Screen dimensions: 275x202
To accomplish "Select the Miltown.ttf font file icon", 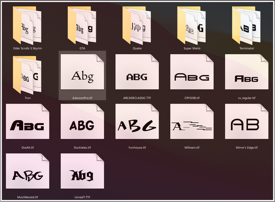I will point(192,121).
